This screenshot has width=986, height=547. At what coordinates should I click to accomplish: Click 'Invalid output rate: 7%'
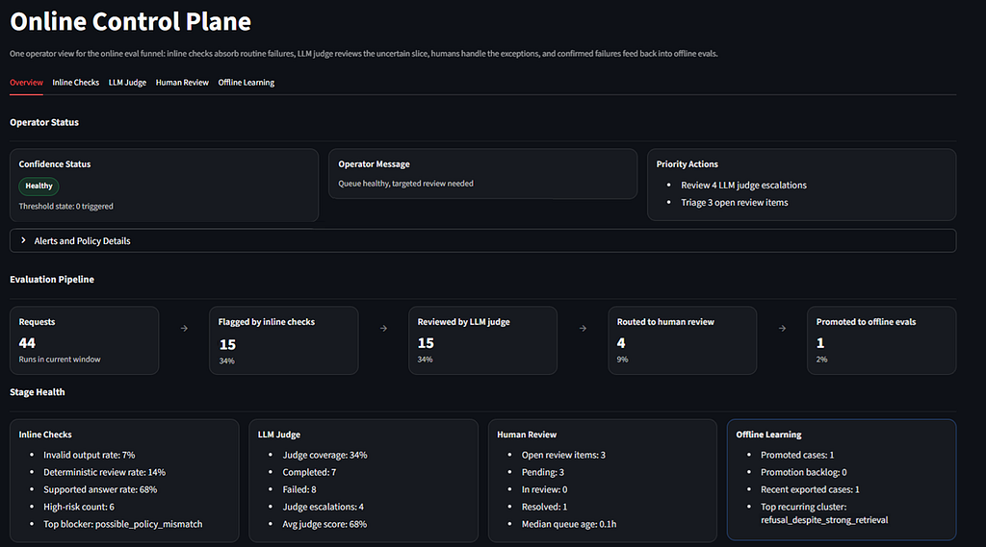click(89, 455)
